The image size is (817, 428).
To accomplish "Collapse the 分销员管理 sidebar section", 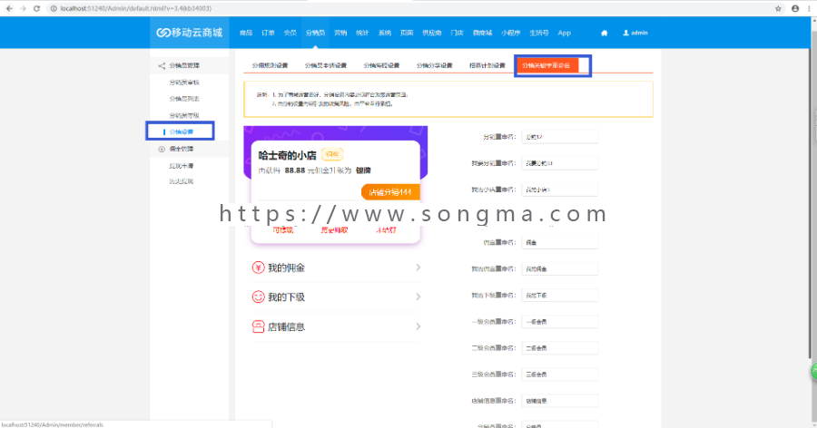I will [184, 65].
